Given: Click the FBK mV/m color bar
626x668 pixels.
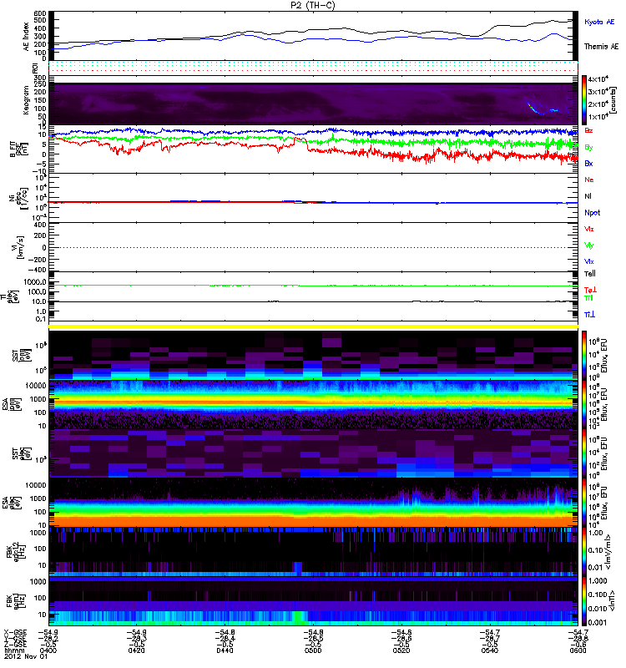Looking at the screenshot, I should coord(584,552).
